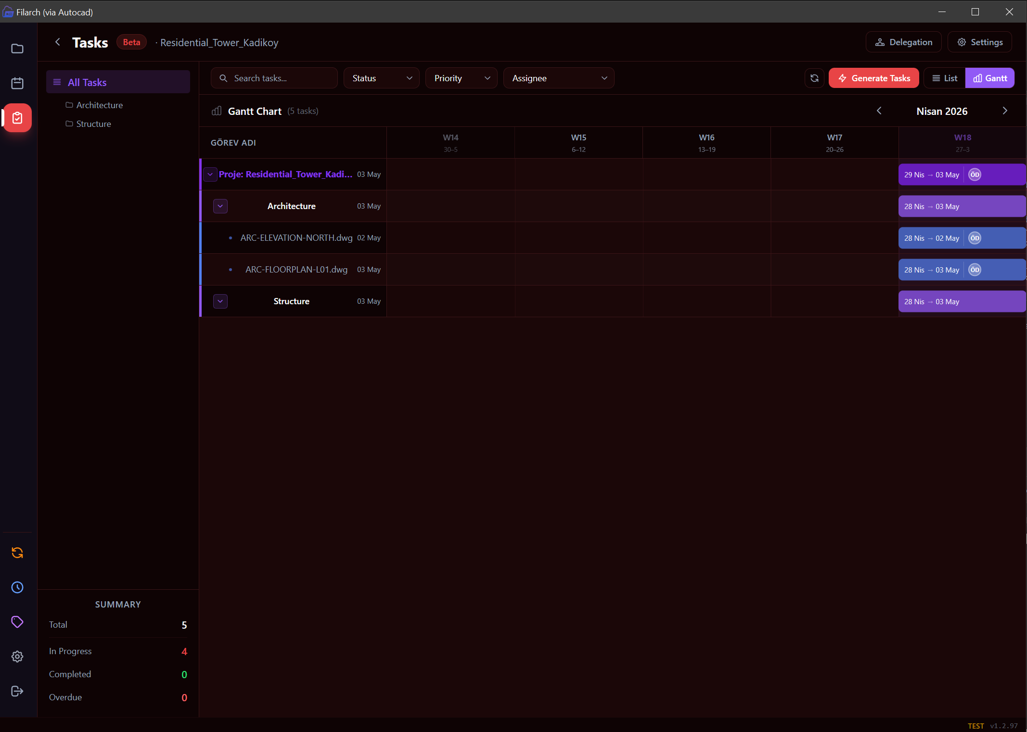The width and height of the screenshot is (1027, 732).
Task: Refresh tasks with the reload icon
Action: pos(814,78)
